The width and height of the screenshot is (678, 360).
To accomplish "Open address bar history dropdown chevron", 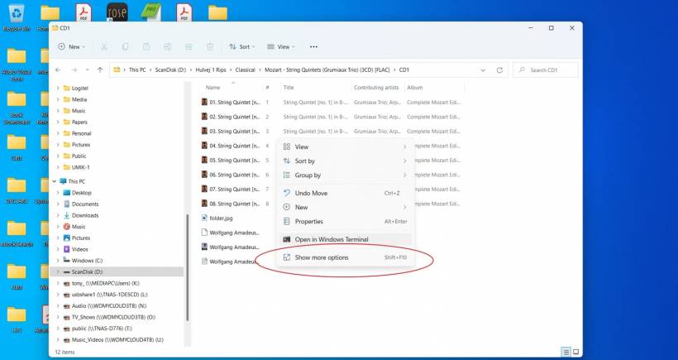I will coord(483,70).
